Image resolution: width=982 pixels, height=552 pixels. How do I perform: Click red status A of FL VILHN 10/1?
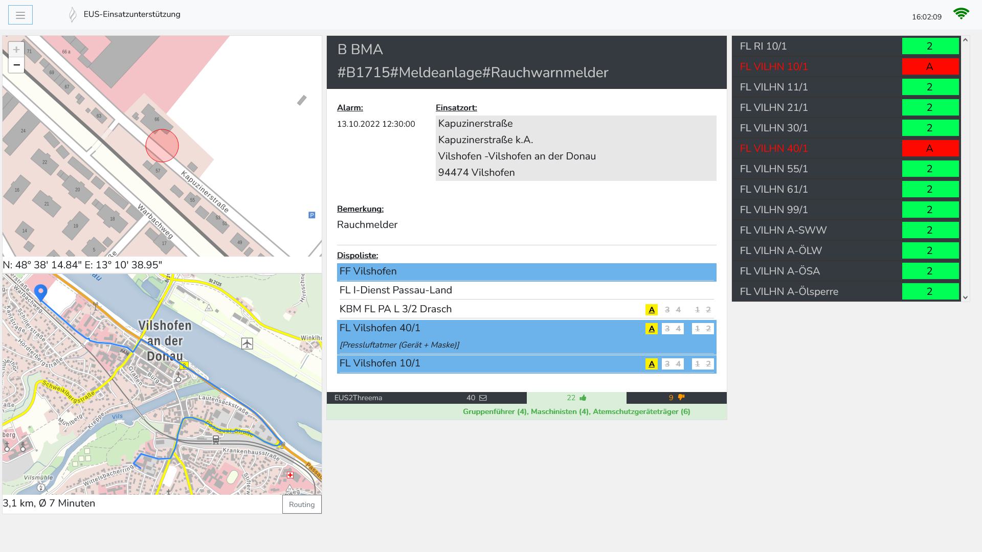[x=930, y=66]
